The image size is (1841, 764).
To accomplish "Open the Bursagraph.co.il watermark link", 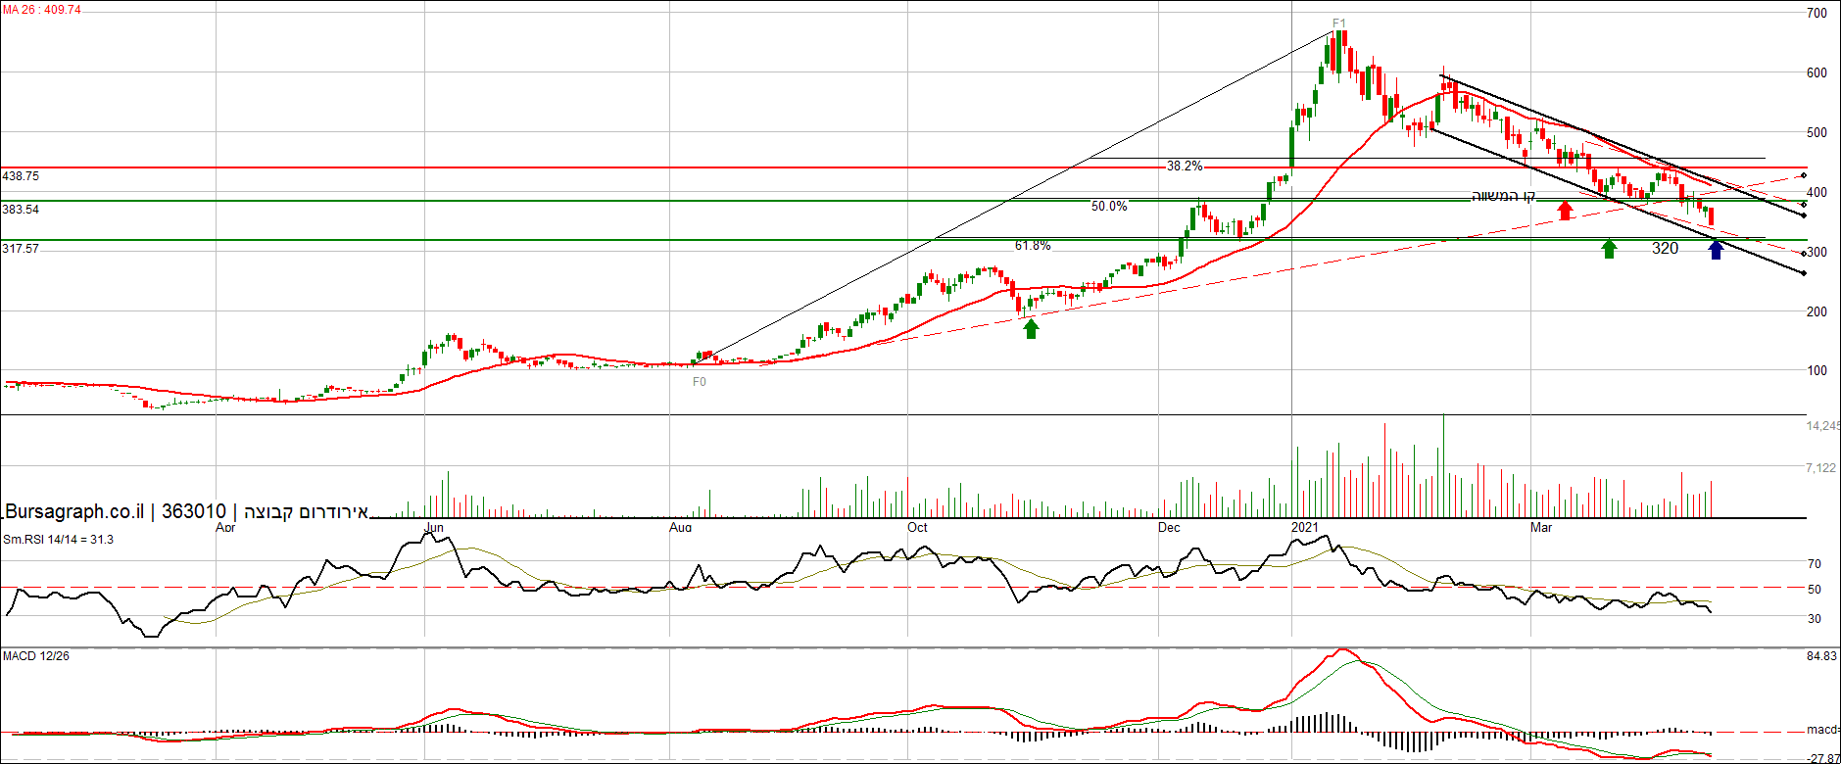I will (74, 511).
